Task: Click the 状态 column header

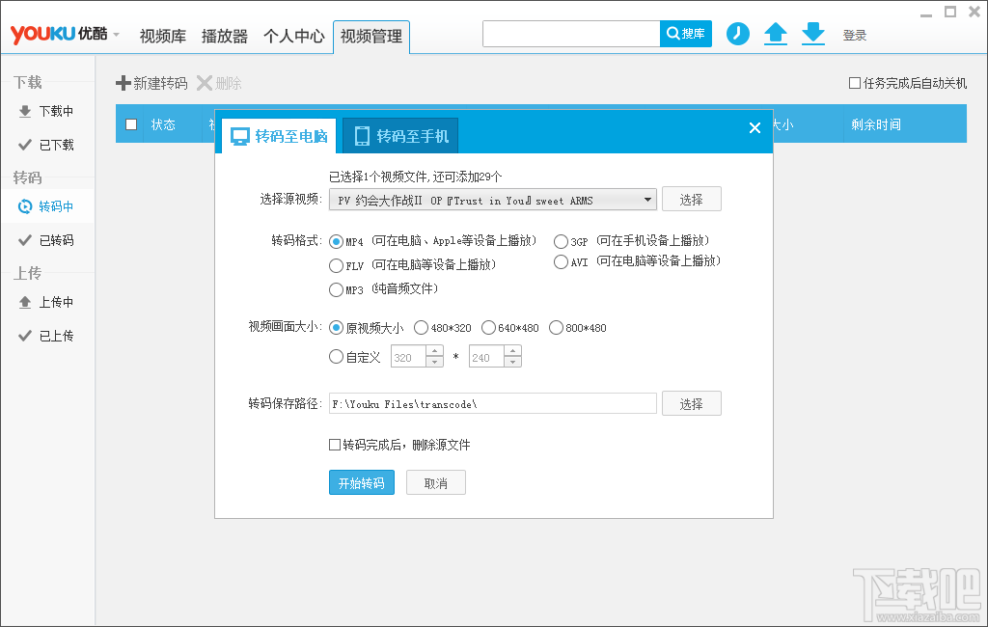Action: 163,124
